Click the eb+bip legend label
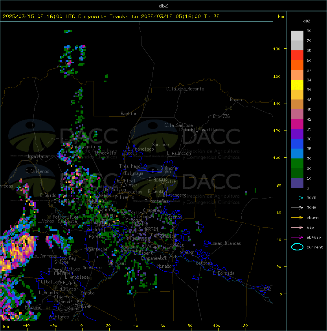This screenshot has width=327, height=331. click(314, 237)
